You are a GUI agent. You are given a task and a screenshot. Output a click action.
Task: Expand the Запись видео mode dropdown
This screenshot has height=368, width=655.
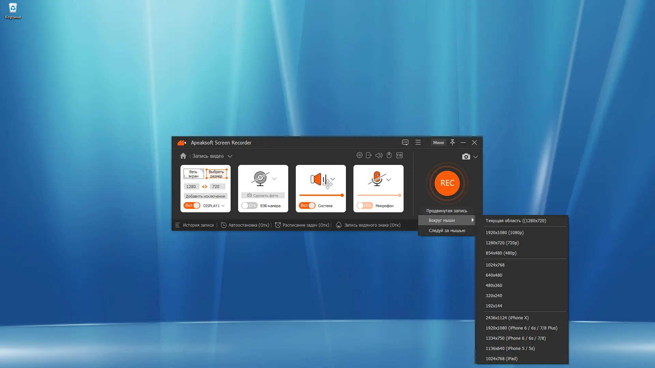pyautogui.click(x=230, y=156)
